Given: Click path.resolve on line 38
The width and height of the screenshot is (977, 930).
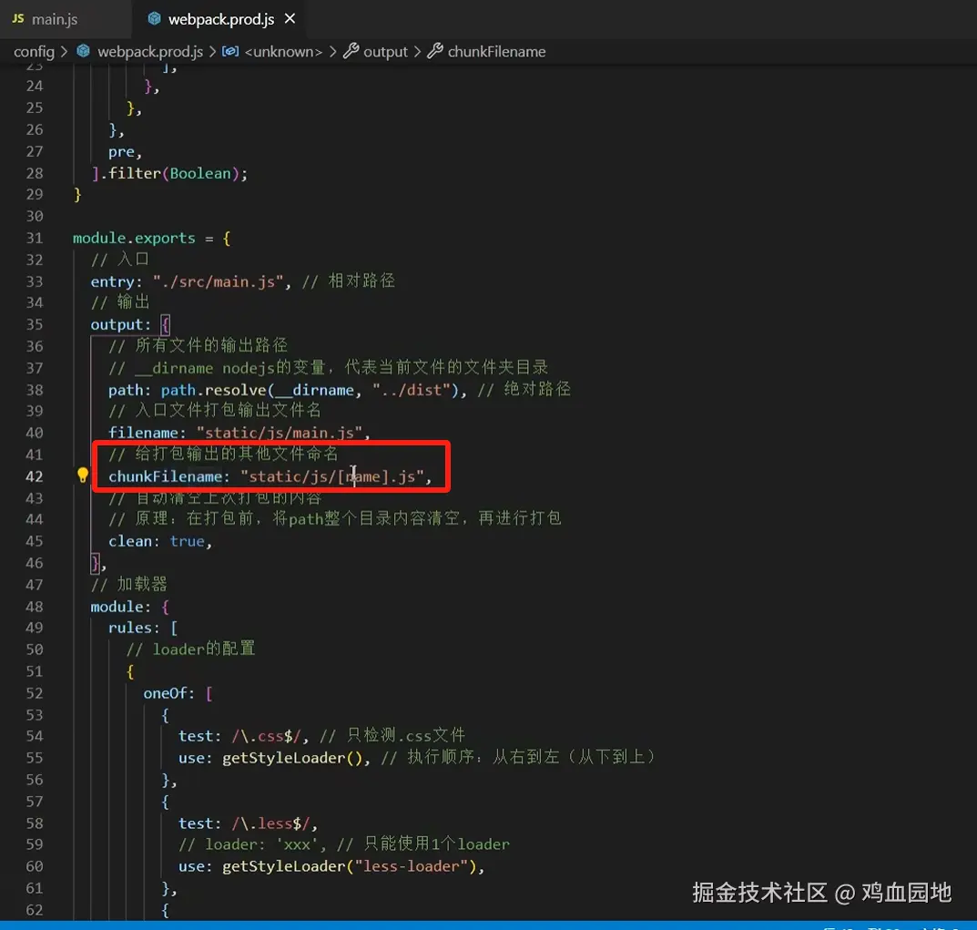Looking at the screenshot, I should click(x=214, y=390).
